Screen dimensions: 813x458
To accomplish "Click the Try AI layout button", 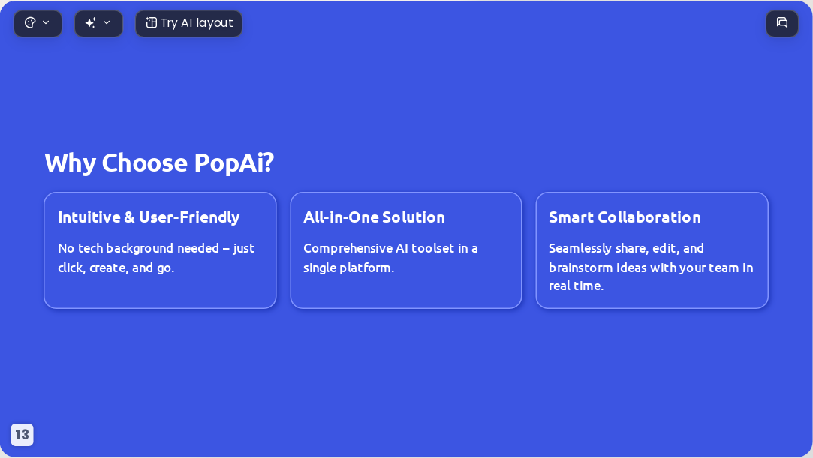I will [188, 23].
